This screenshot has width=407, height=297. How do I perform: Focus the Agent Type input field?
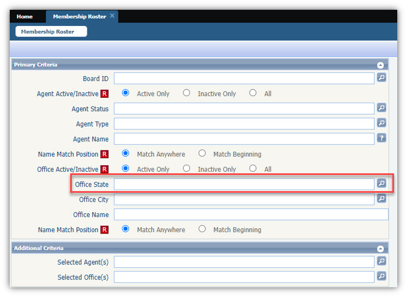click(x=244, y=124)
